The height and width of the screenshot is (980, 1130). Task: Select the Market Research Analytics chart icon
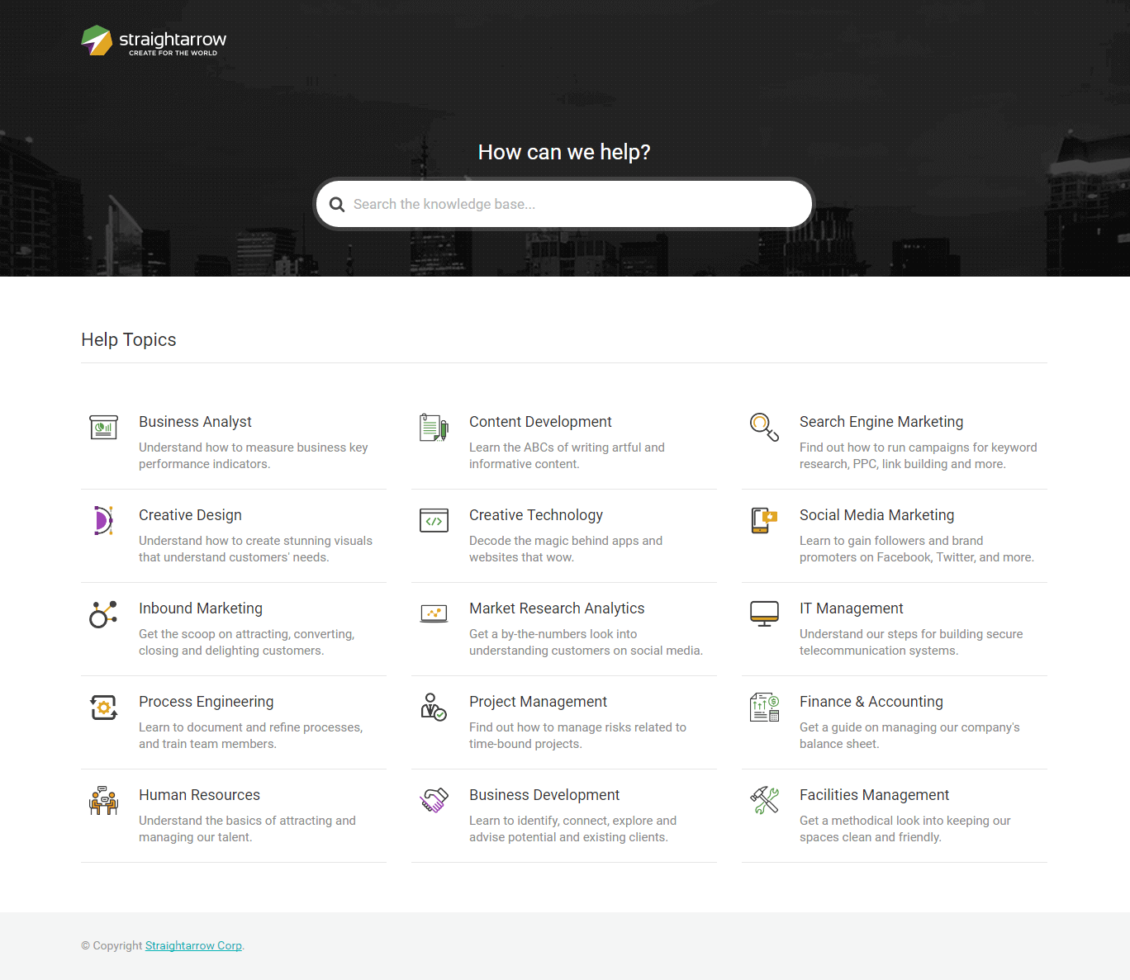(x=434, y=613)
